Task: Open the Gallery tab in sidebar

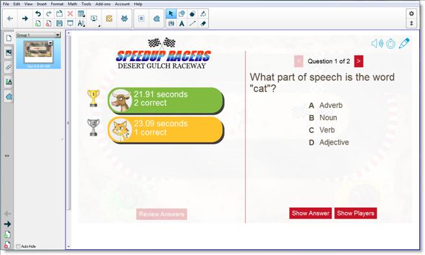Action: coord(8,53)
